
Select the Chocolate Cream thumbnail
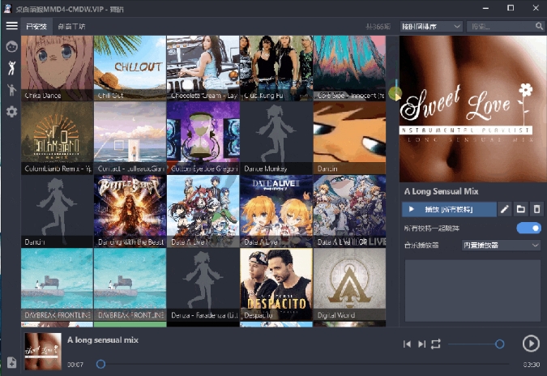[203, 68]
